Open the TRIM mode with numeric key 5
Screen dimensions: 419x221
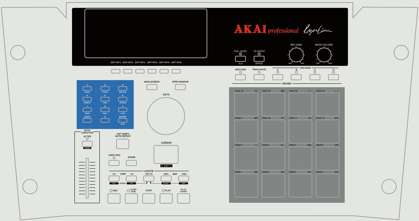(105, 99)
